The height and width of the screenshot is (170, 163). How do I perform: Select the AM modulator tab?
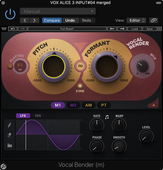89,105
